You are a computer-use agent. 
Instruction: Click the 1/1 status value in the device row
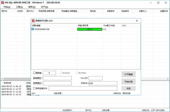pos(105,29)
